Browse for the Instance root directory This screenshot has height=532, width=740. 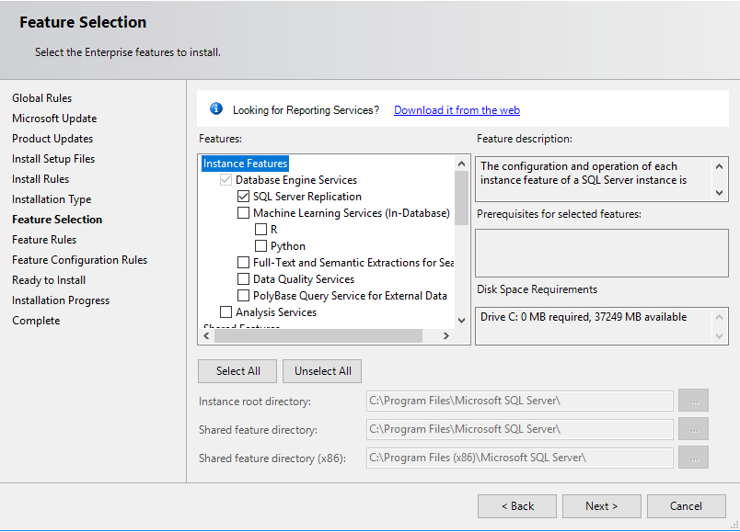click(694, 401)
